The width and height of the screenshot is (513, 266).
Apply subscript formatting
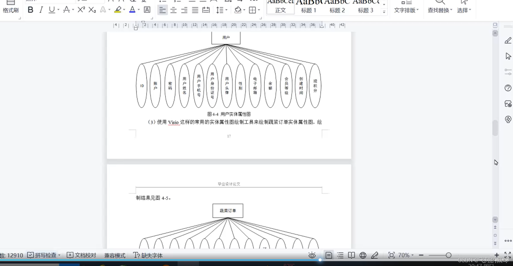(92, 10)
